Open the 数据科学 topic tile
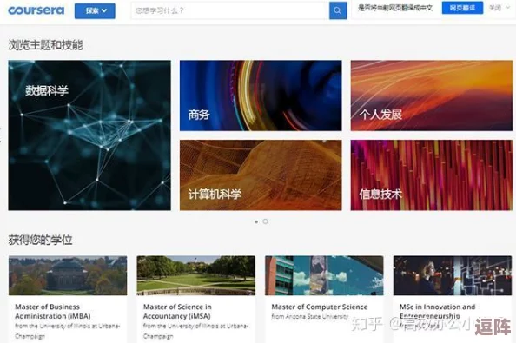The height and width of the screenshot is (343, 516). pos(89,135)
